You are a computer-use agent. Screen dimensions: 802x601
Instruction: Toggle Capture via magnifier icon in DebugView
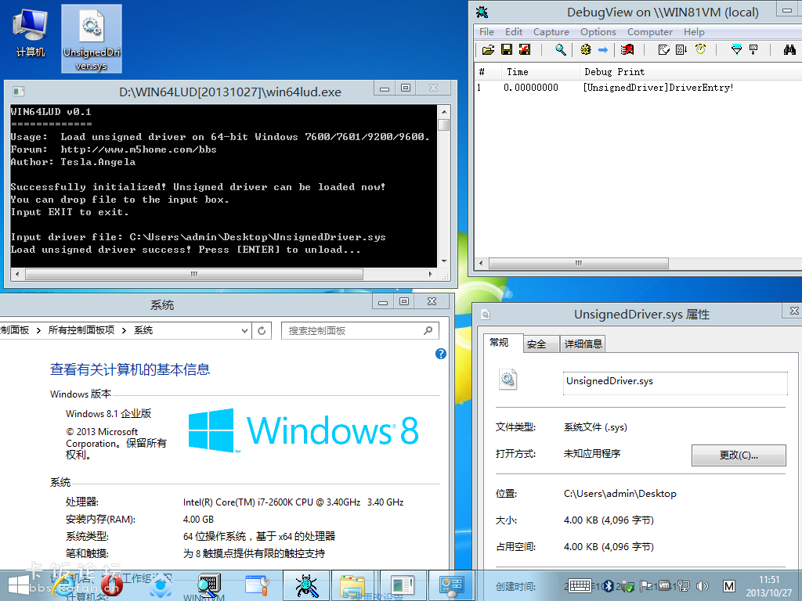pyautogui.click(x=561, y=49)
